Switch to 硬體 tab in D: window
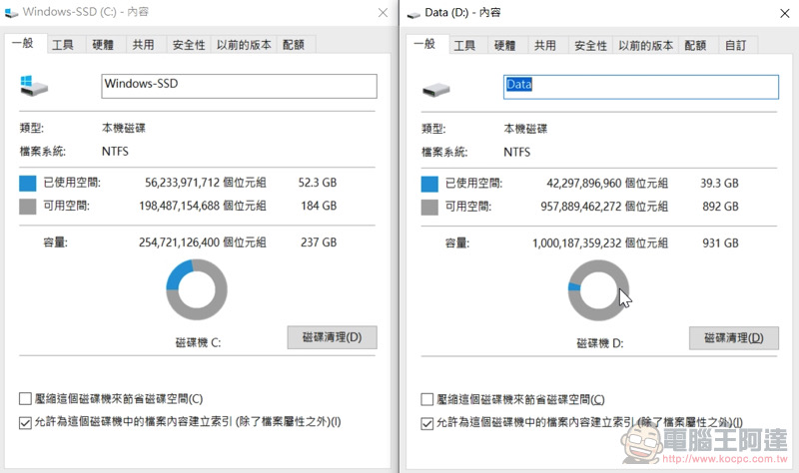799x473 pixels. [x=505, y=45]
